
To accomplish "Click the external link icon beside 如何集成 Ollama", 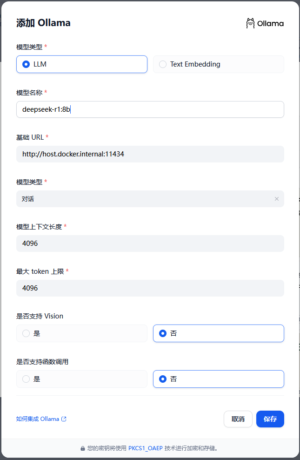I will [64, 419].
